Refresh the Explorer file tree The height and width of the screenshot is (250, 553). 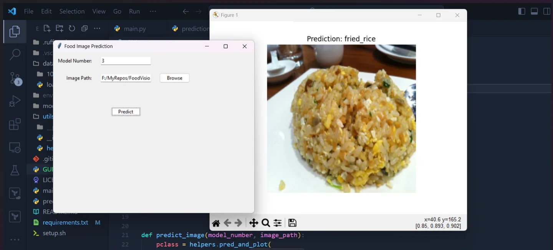tap(72, 28)
